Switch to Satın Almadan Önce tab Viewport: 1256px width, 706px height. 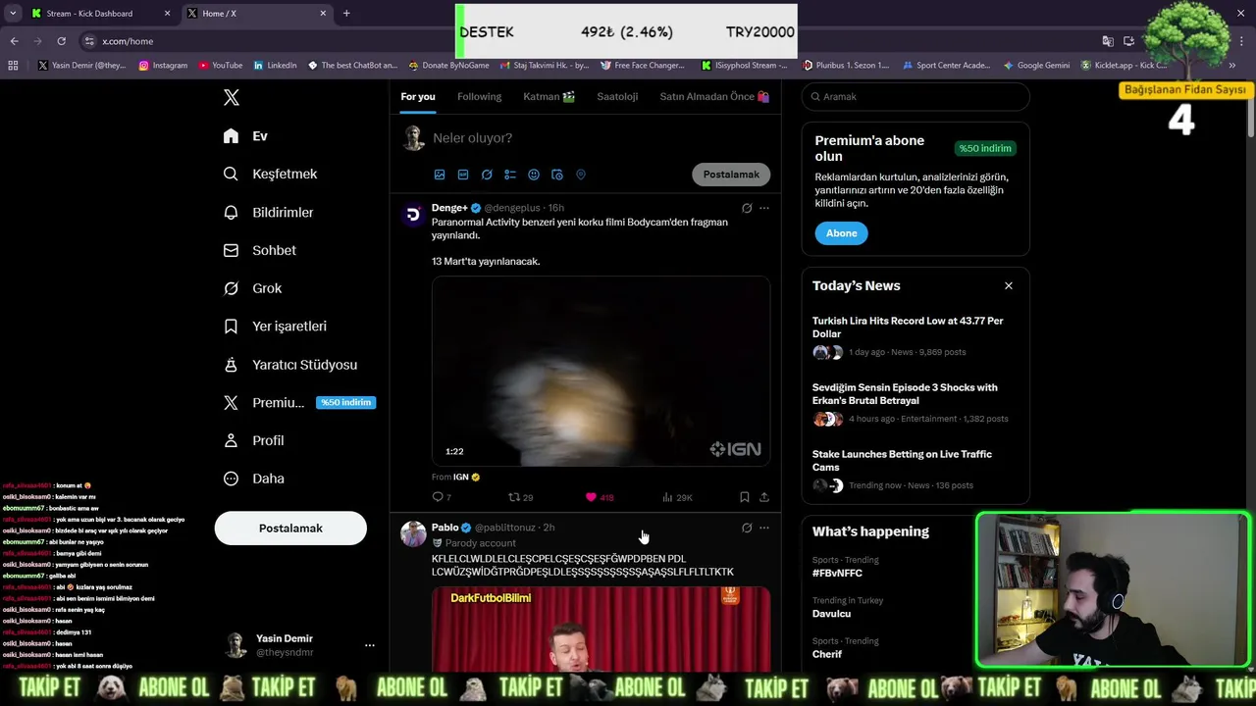pos(714,96)
